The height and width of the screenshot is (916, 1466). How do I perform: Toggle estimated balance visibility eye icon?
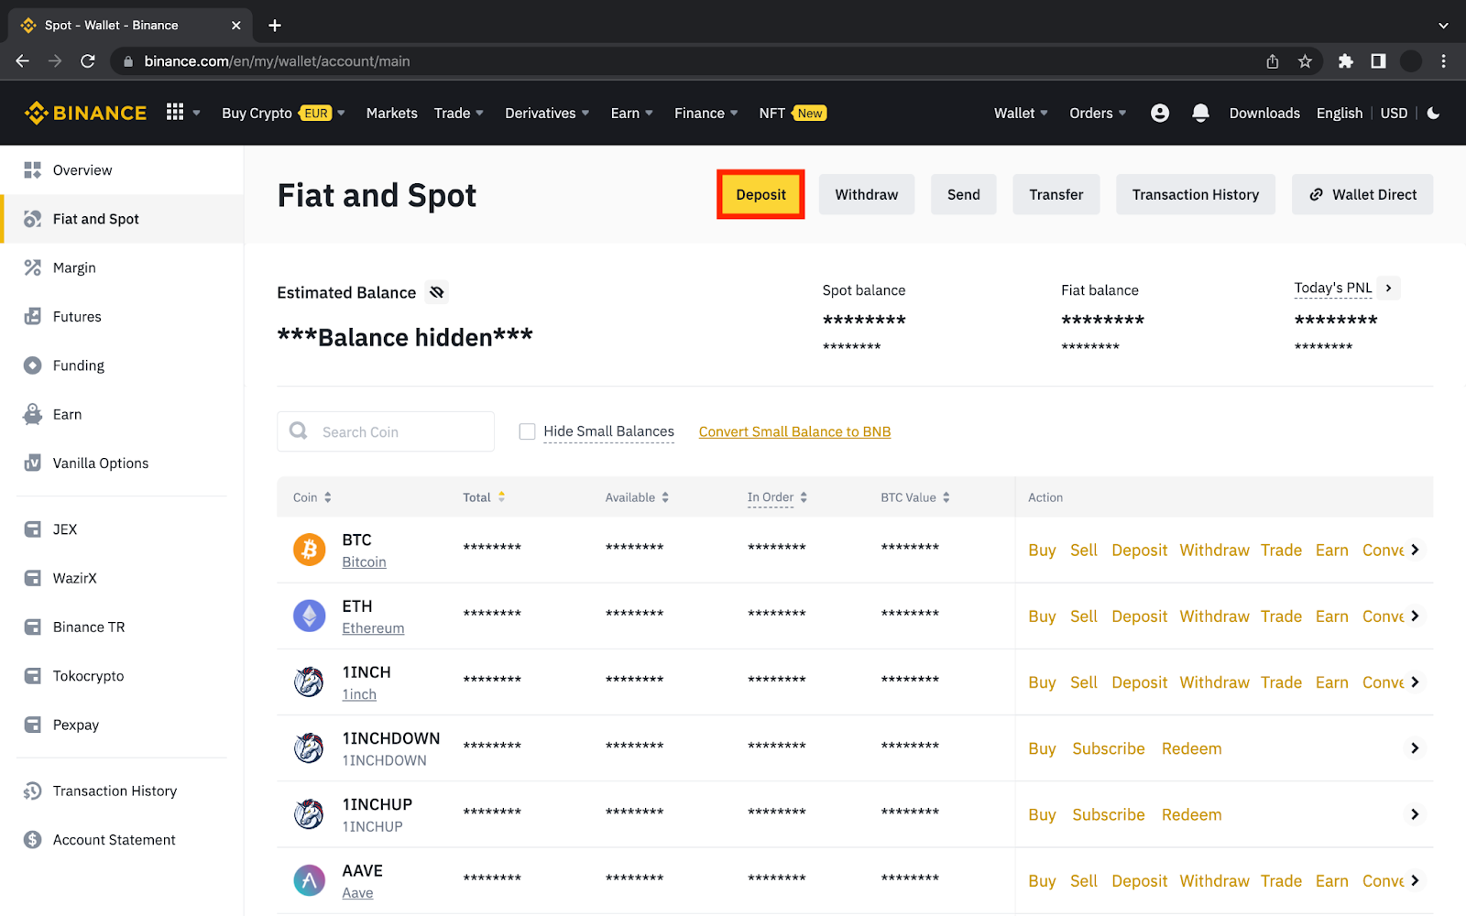pos(437,292)
